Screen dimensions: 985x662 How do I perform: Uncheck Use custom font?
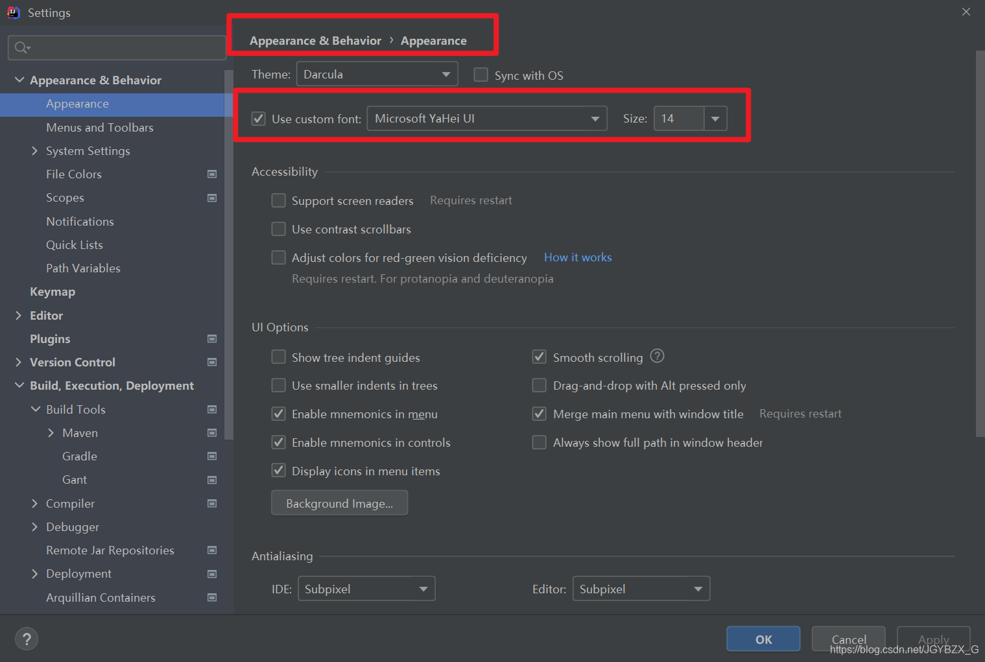[258, 119]
